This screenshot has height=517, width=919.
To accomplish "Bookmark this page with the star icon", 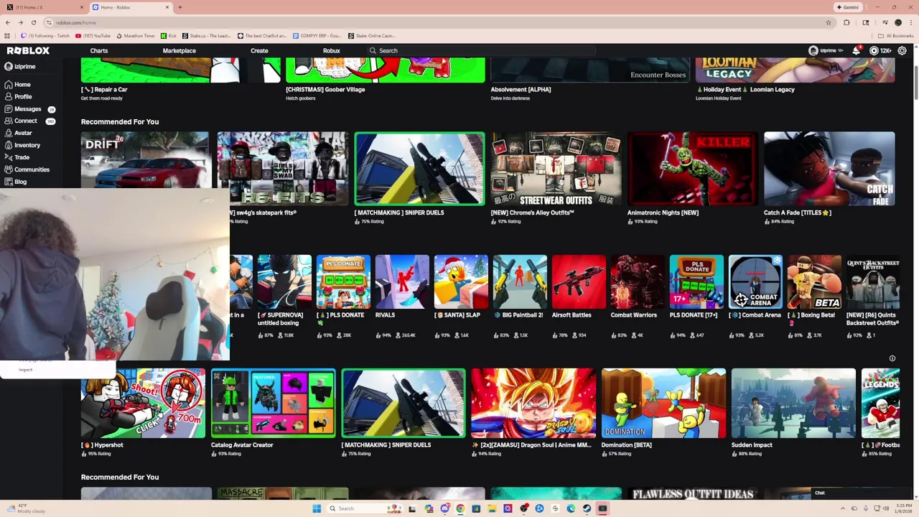I will 829,22.
